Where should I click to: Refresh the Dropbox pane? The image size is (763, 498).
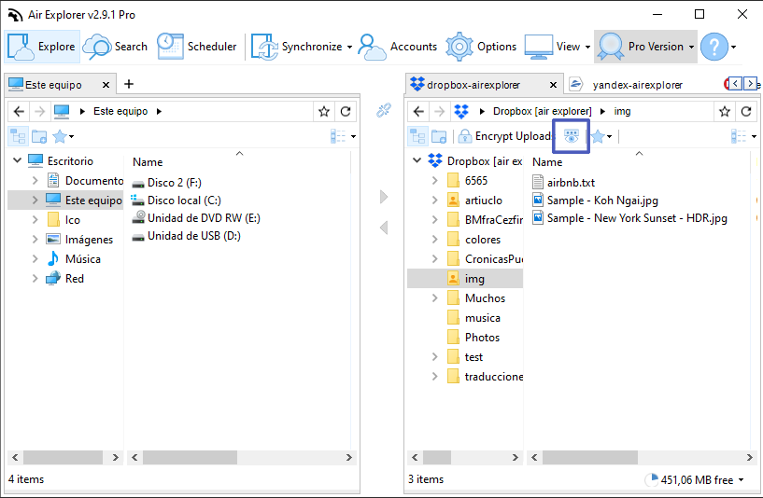pyautogui.click(x=746, y=112)
